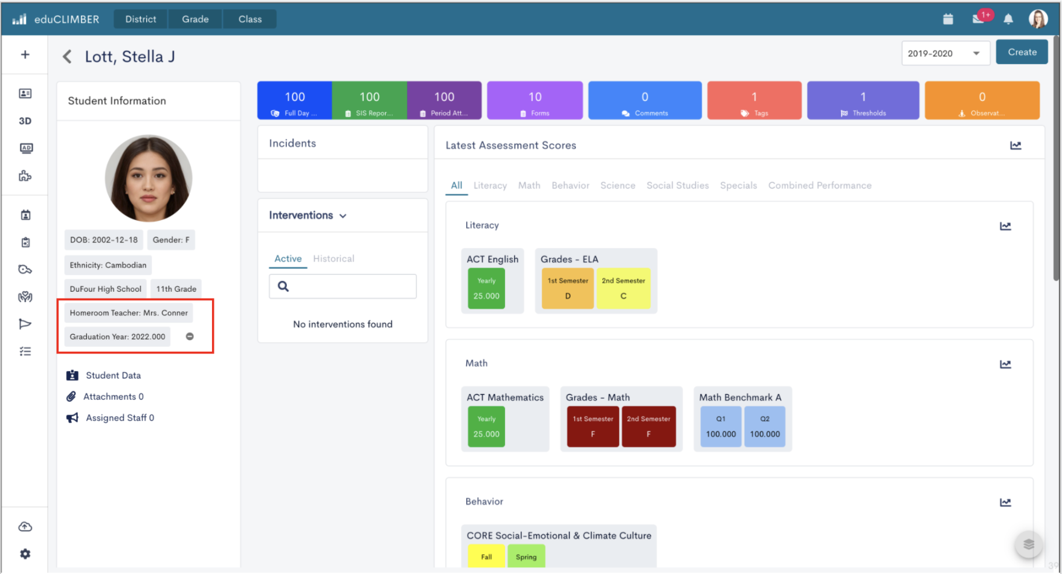Open the Grade menu
This screenshot has width=1062, height=574.
tap(195, 19)
